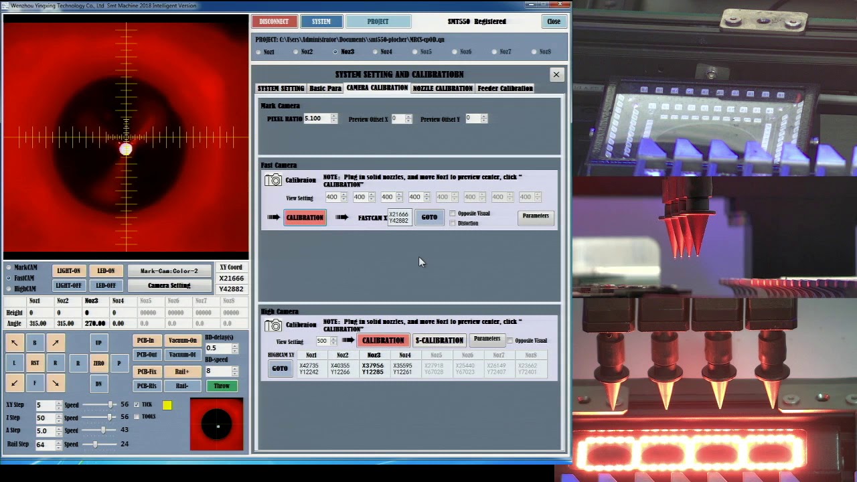
Task: Click the RST reset jog button
Action: 35,363
